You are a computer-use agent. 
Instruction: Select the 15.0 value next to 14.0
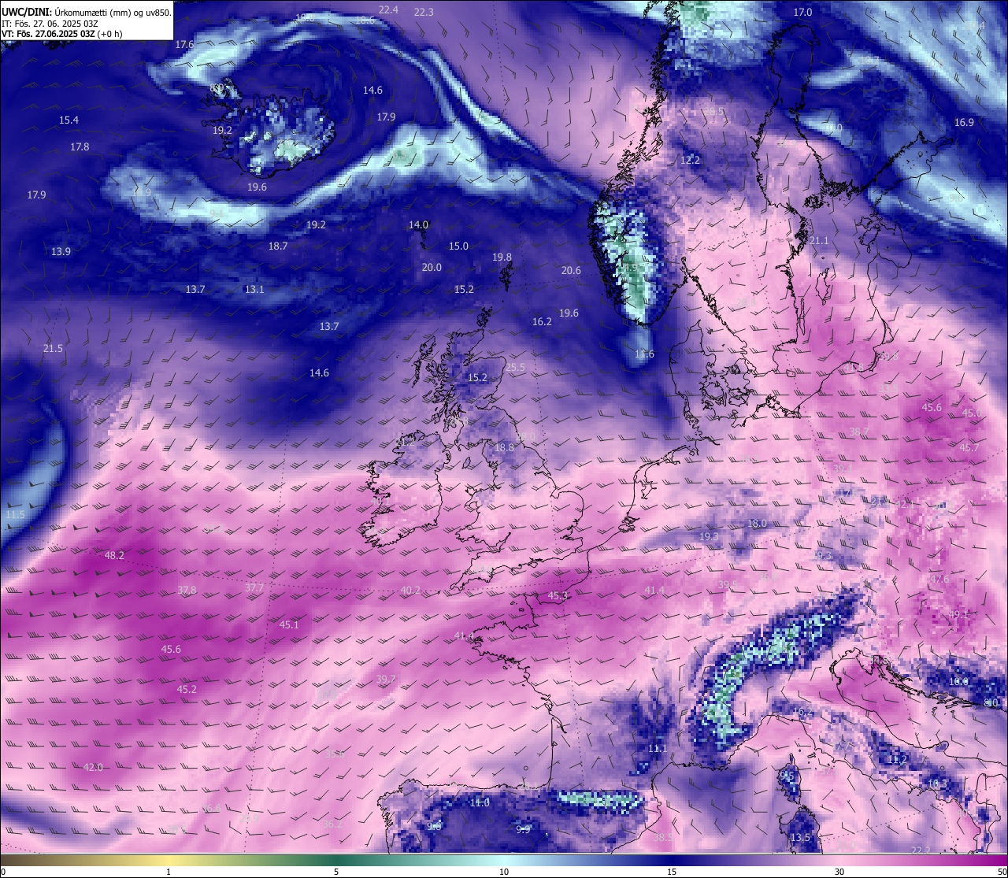pos(458,246)
